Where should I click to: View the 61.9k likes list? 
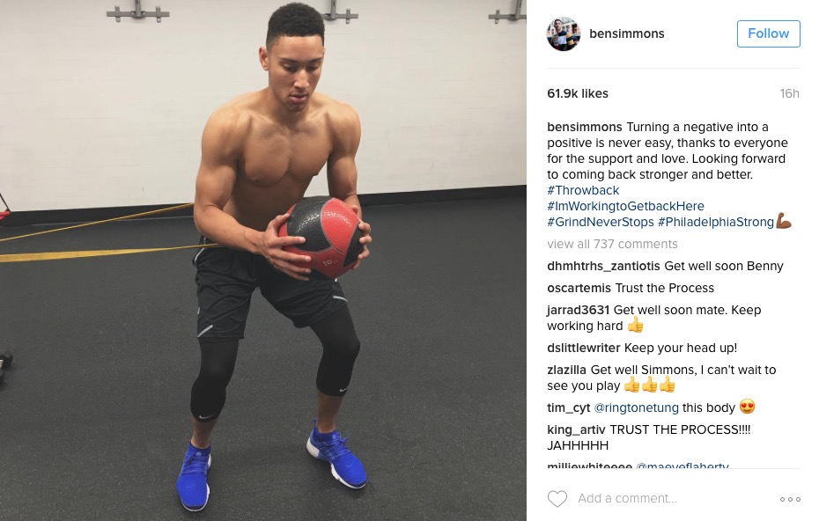tap(578, 93)
